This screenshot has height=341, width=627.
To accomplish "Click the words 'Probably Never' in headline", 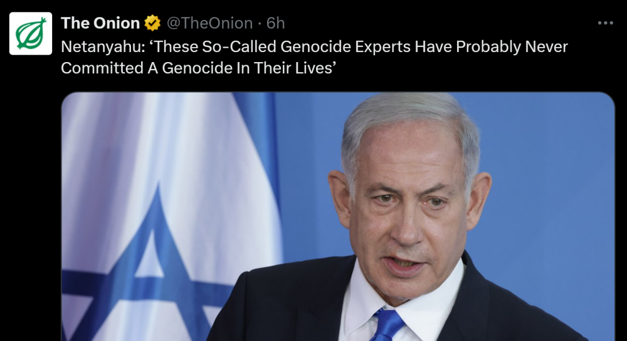I will pos(512,47).
